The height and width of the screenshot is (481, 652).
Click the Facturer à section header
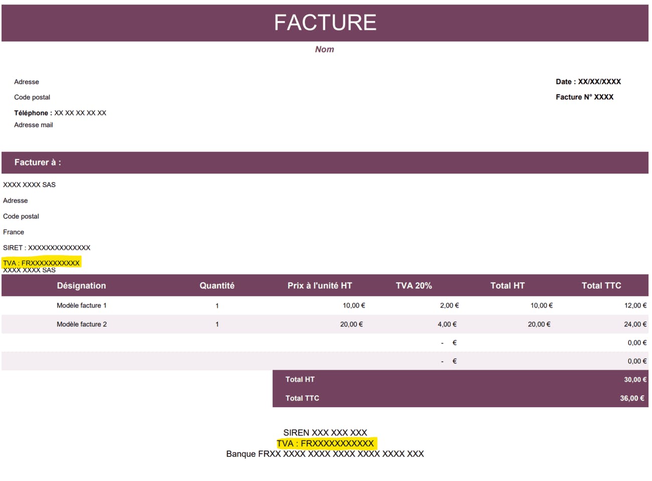pos(38,163)
